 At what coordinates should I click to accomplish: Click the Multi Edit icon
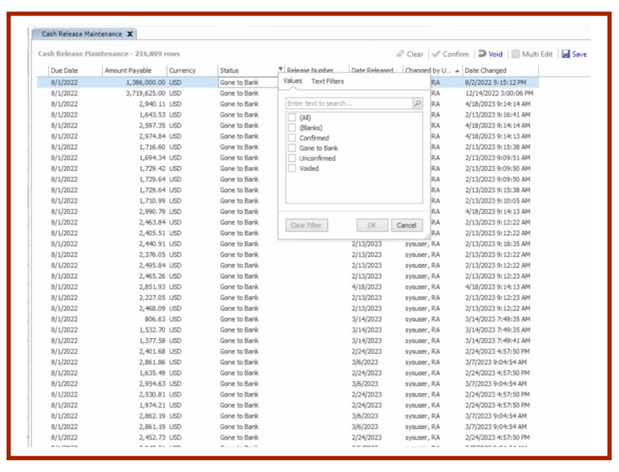pos(515,54)
